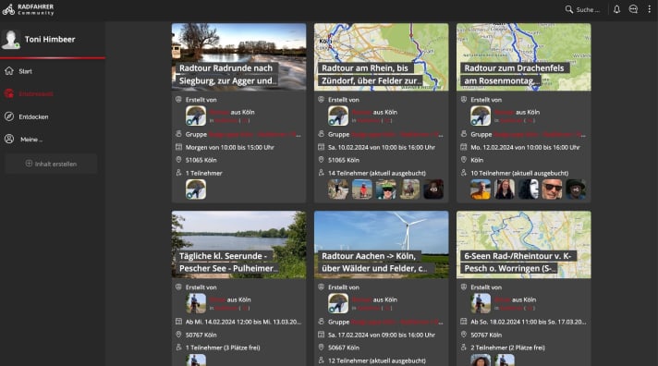Open the three-dot overflow menu
The image size is (658, 366).
[x=649, y=9]
